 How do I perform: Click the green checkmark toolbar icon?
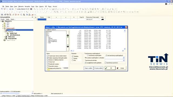click(x=13, y=15)
